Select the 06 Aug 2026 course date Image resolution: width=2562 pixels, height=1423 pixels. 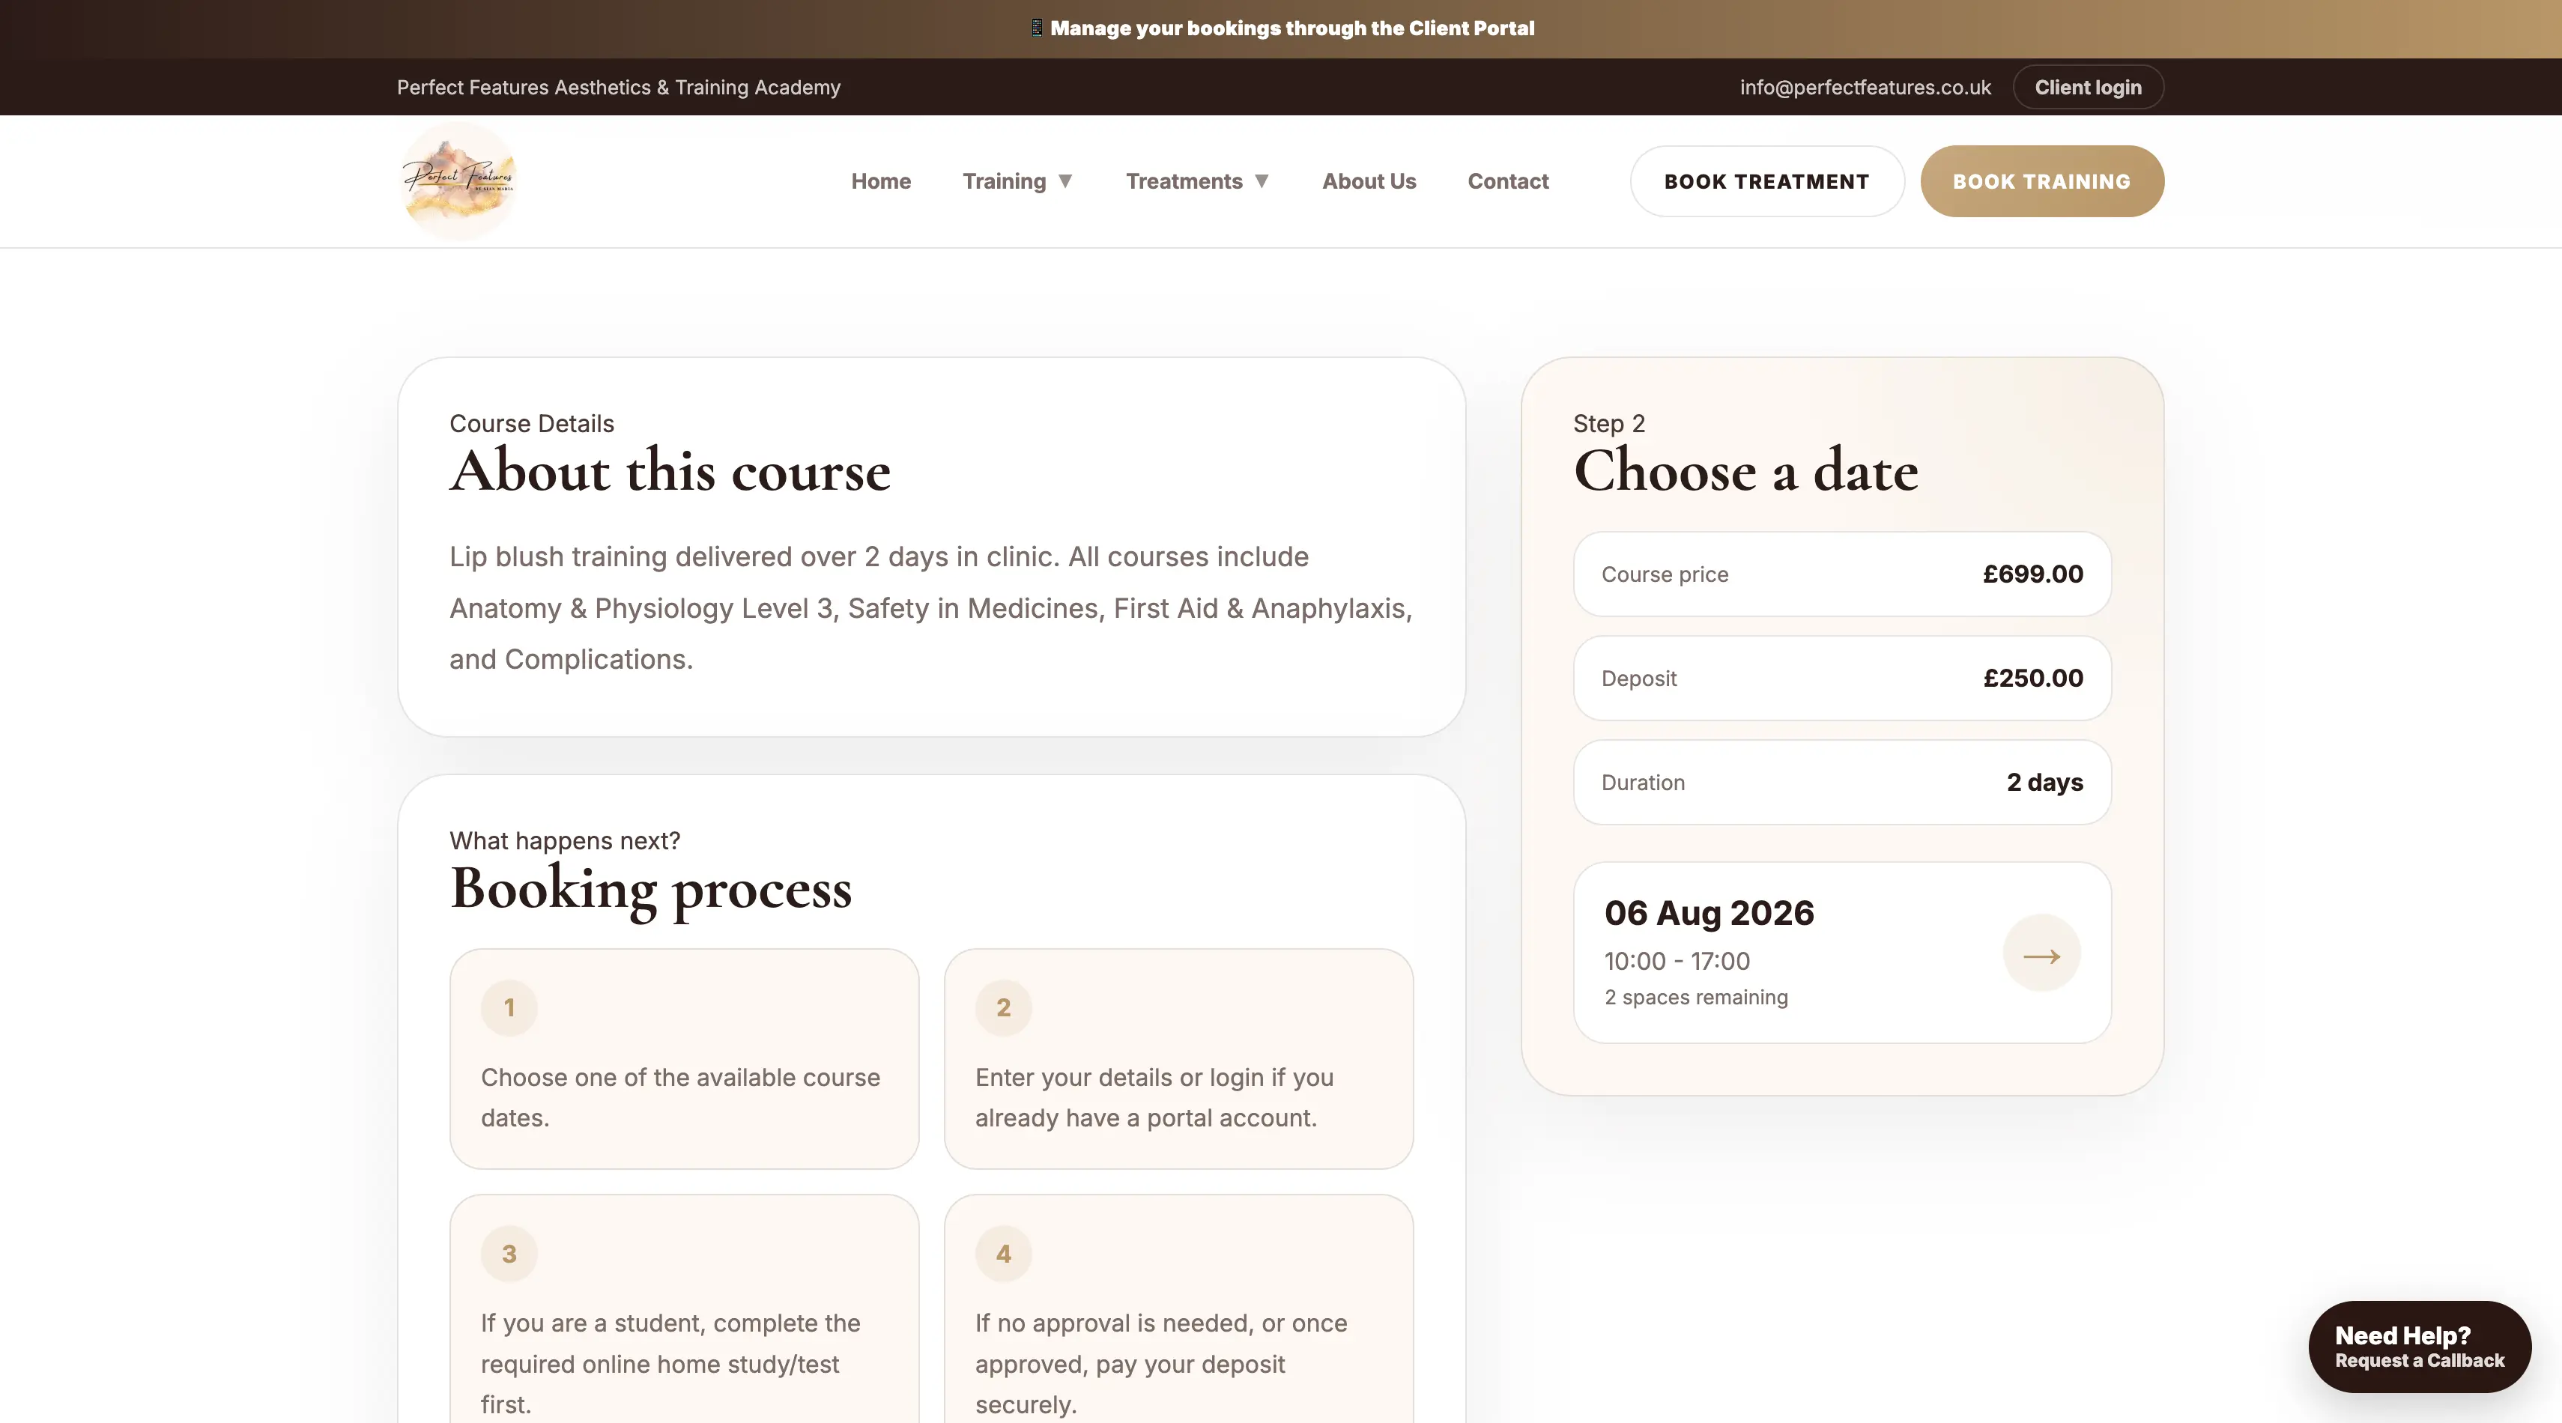coord(1842,953)
